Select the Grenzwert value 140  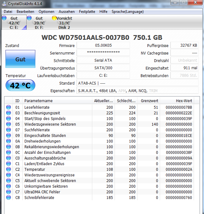click(x=155, y=124)
